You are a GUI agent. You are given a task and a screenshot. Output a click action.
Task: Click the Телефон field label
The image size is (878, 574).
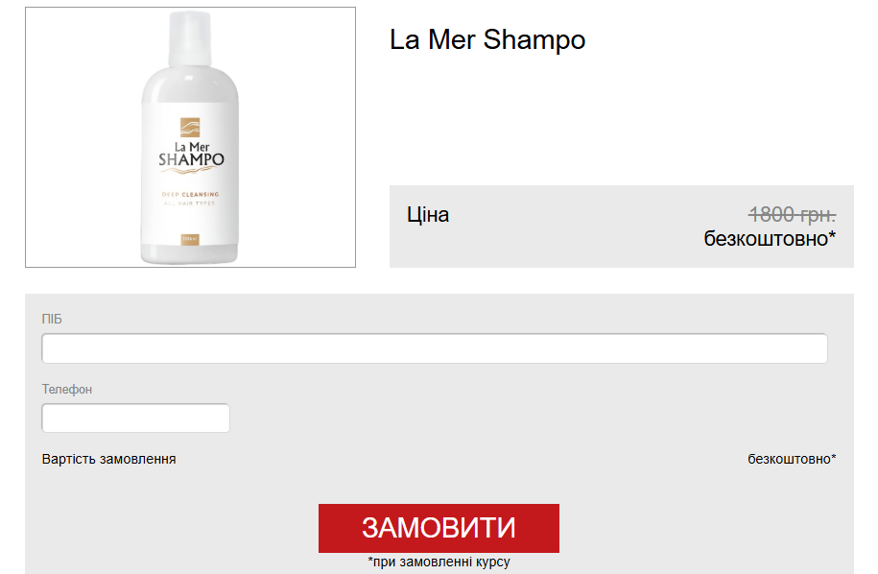(66, 389)
